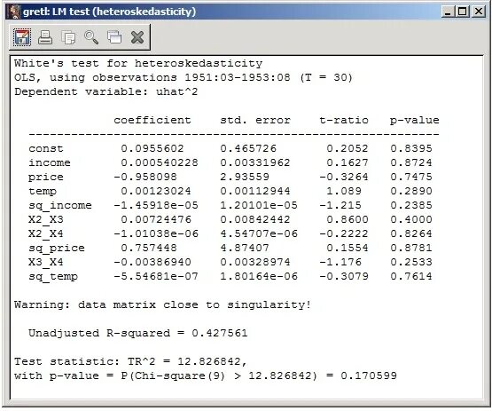Click the "const" row label

tap(46, 148)
